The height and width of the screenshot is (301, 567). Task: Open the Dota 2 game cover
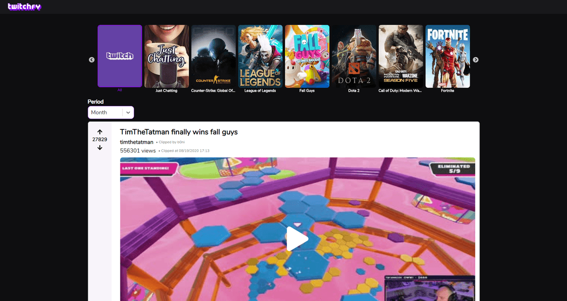pos(354,56)
